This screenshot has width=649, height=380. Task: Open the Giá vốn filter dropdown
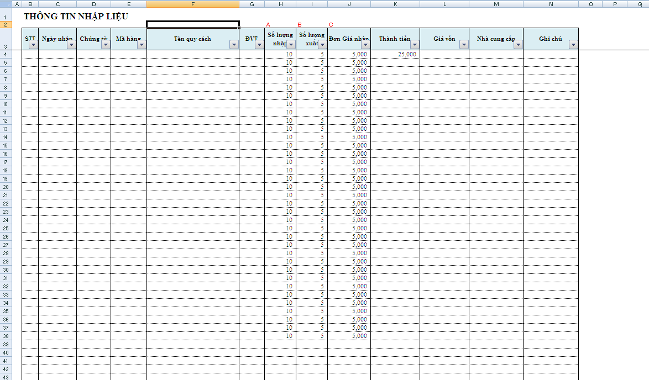coord(464,45)
